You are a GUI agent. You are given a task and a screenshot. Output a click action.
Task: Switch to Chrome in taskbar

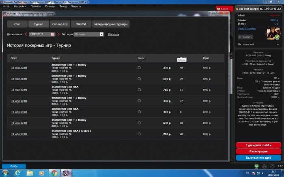(54, 173)
